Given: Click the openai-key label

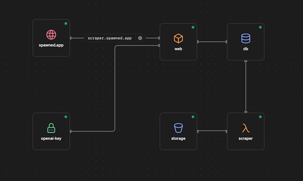Looking at the screenshot, I should (51, 138).
